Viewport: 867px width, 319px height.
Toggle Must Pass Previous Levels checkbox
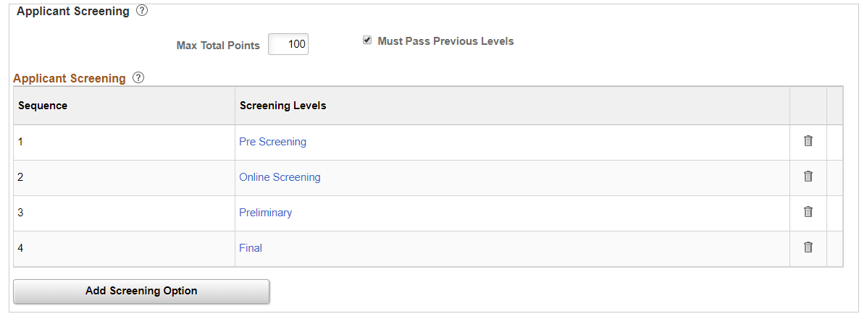[x=367, y=41]
